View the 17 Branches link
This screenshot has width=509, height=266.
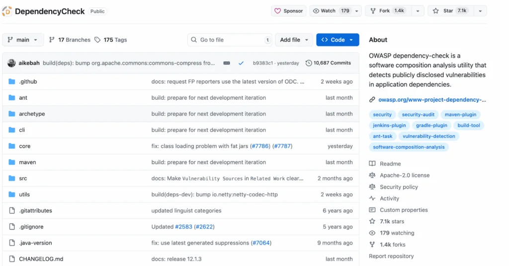point(70,40)
